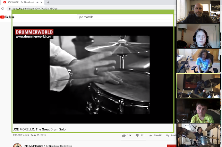The image size is (222, 147).
Task: Click the YouTube search field
Action: 125,17
